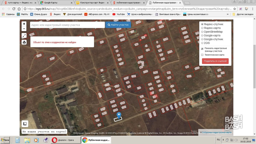Screen dimensions: 256x144
Task: Click the SEO extension icon in the toolbar
Action: pos(241,9)
